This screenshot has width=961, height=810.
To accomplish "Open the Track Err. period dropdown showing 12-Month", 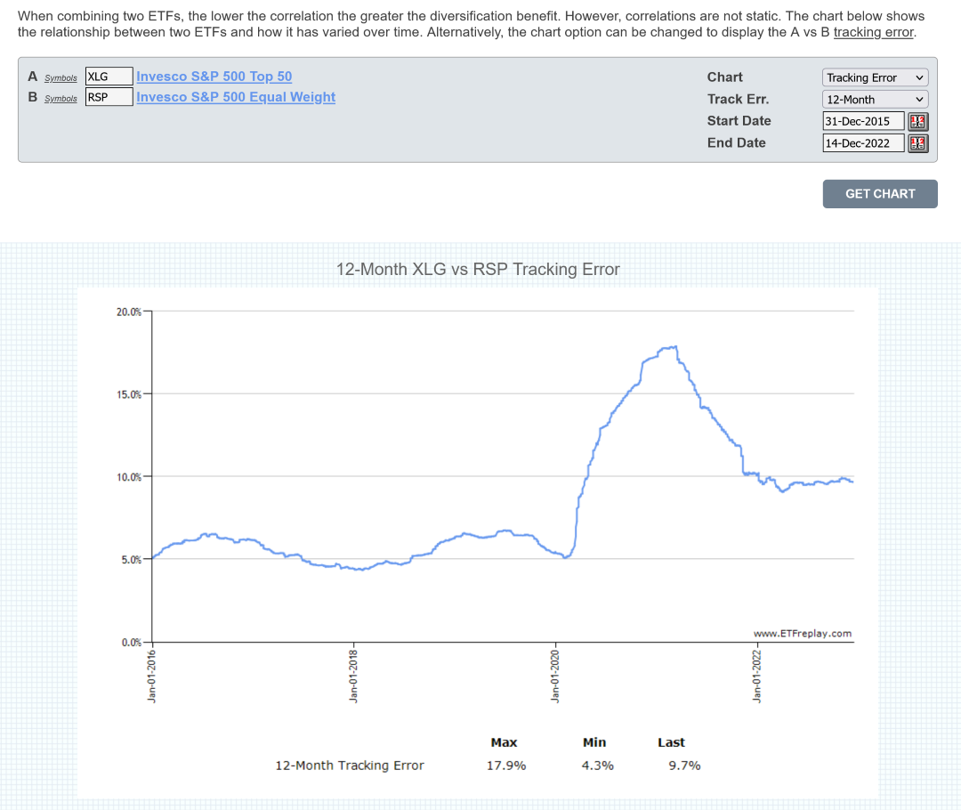I will [875, 100].
